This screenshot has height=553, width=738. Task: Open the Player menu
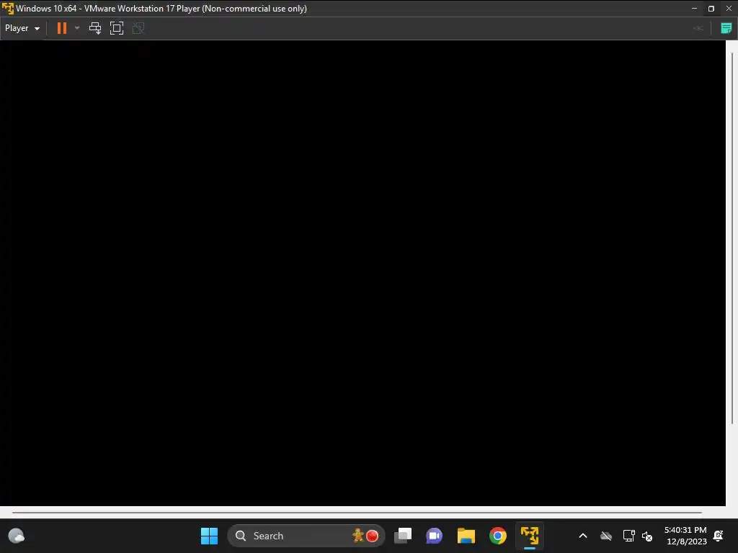click(22, 28)
